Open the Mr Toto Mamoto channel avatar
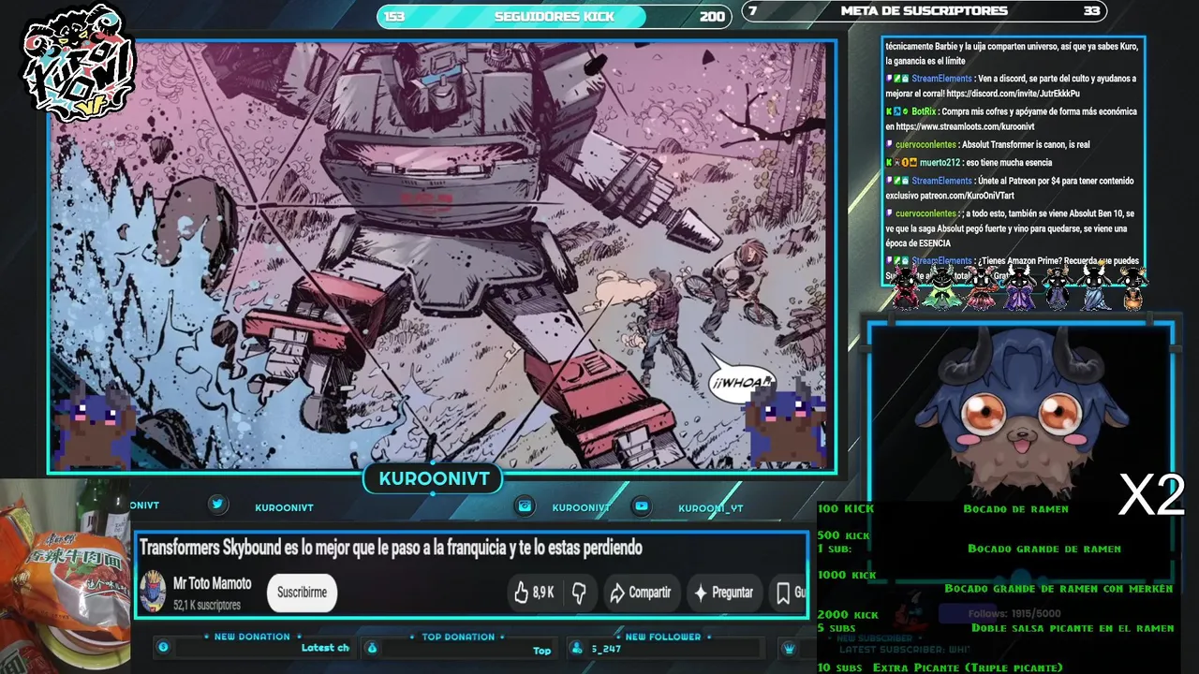1199x674 pixels. (153, 593)
